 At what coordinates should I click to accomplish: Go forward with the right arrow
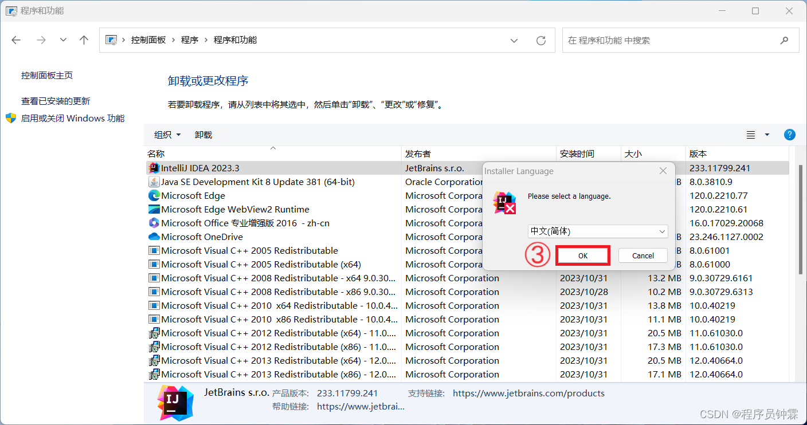pyautogui.click(x=41, y=40)
